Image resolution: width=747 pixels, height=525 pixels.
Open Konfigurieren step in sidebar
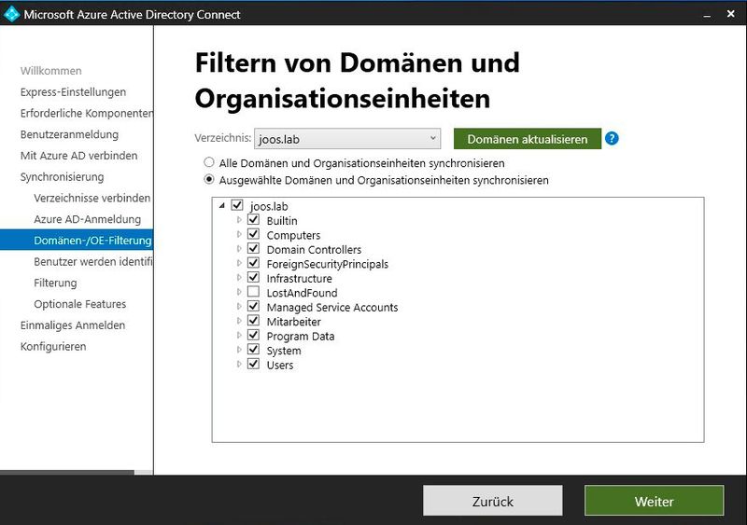click(x=53, y=347)
